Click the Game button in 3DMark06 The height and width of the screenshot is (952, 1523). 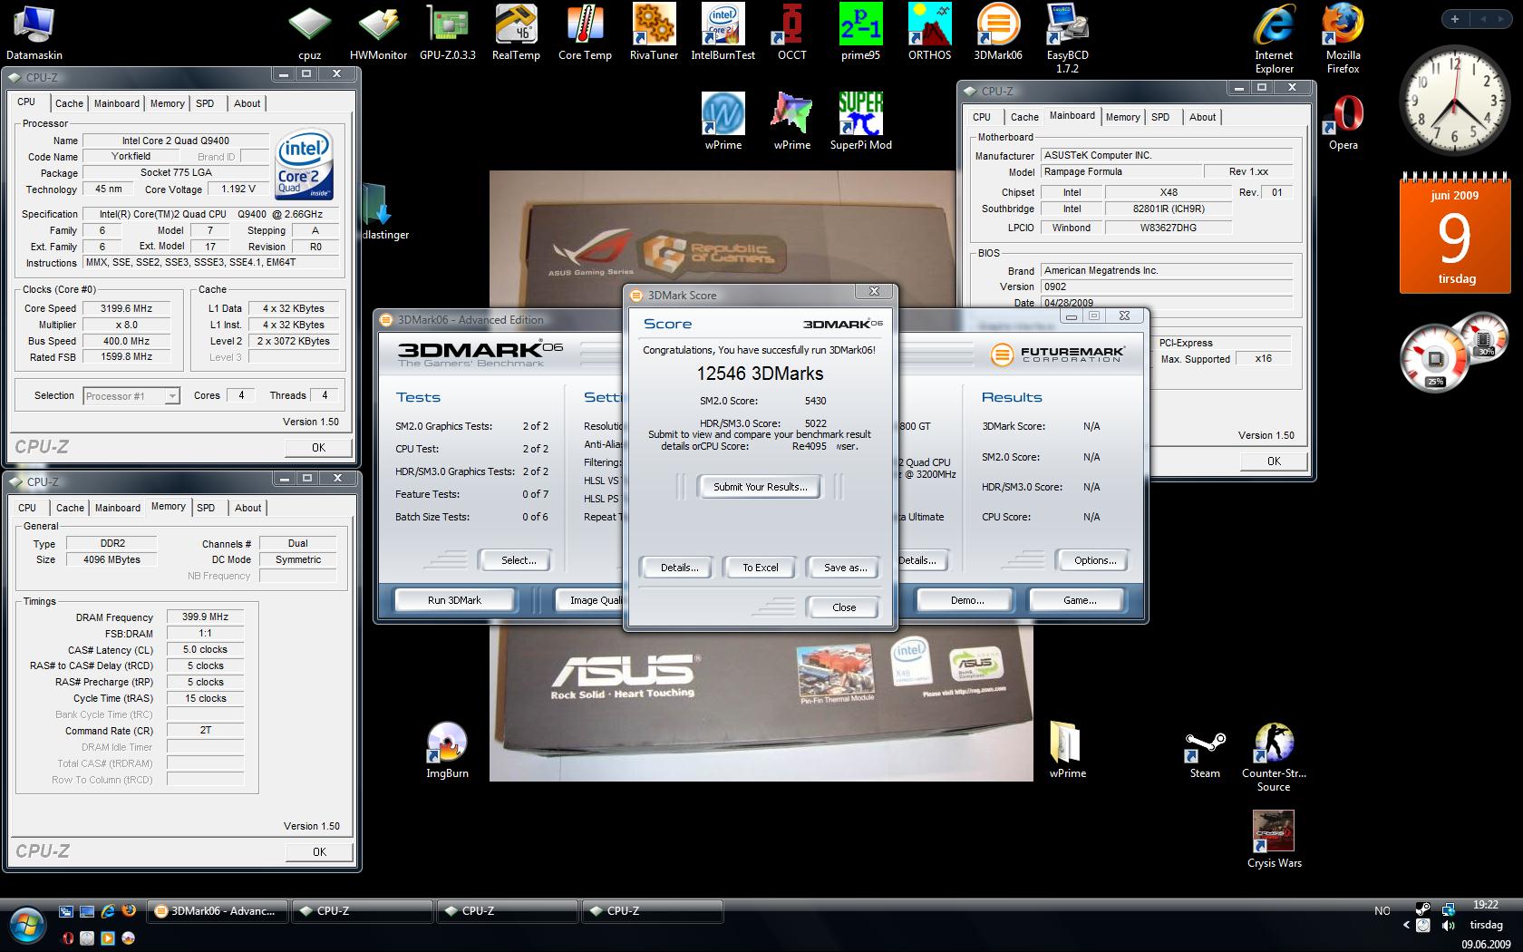[x=1080, y=600]
